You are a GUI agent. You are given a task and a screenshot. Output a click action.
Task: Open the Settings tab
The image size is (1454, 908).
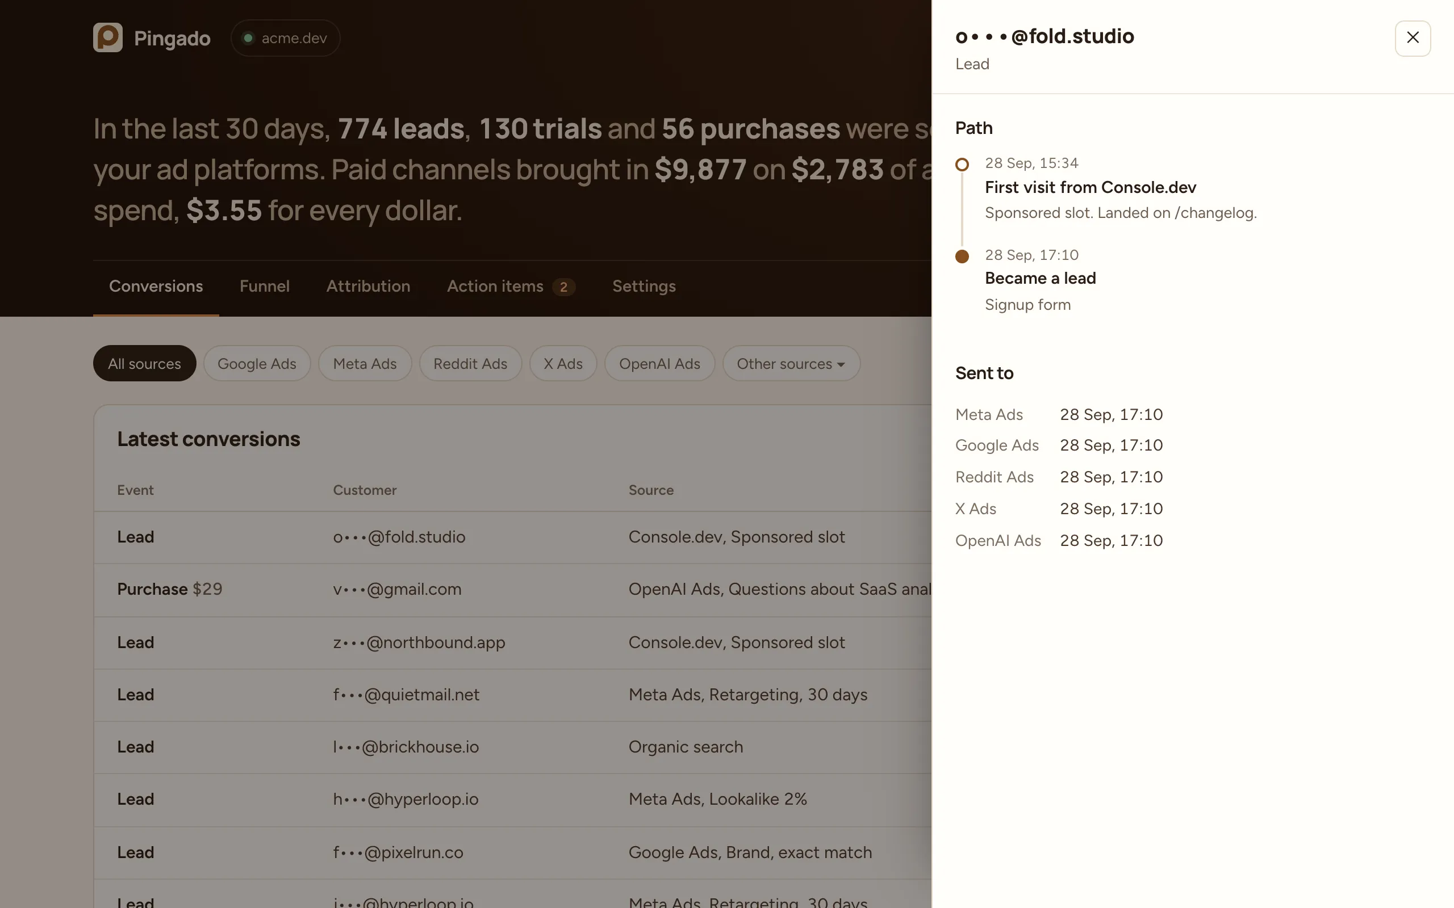[x=644, y=286]
